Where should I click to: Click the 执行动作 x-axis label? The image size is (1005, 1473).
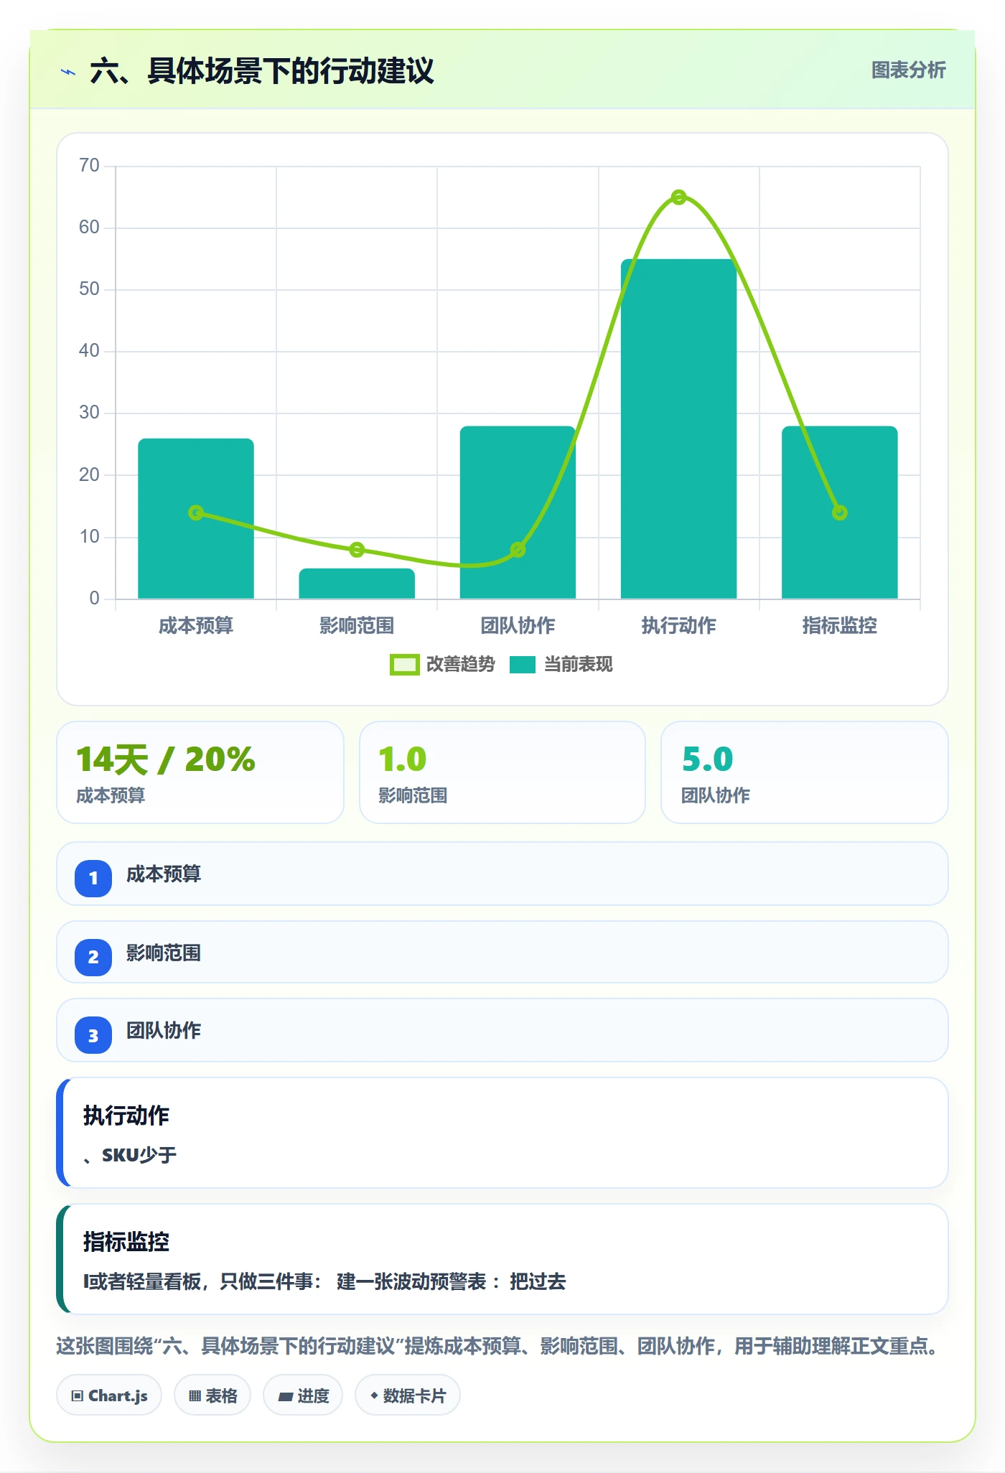678,625
